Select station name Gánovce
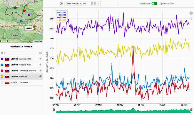194x115 pixels. pos(23,77)
